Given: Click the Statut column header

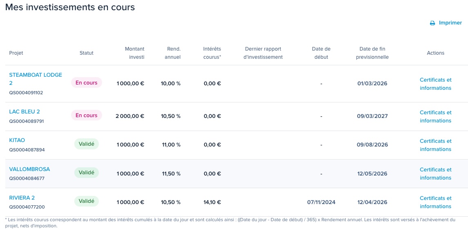Looking at the screenshot, I should click(87, 53).
